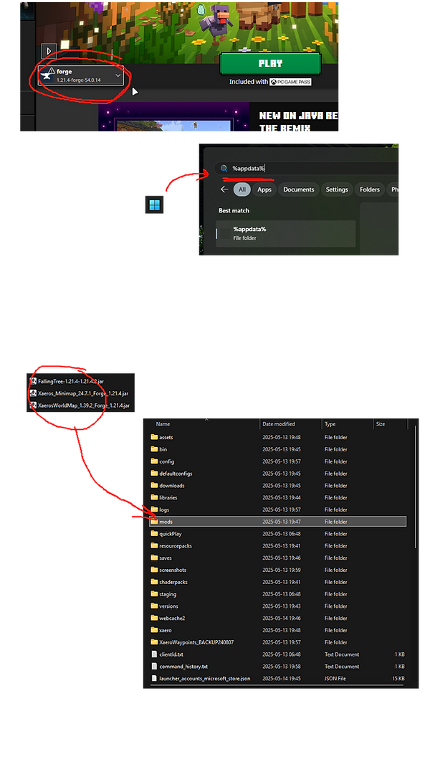430x775 pixels.
Task: Select Xaeros_Minimap_24.7.1_Forge jar file
Action: (83, 393)
